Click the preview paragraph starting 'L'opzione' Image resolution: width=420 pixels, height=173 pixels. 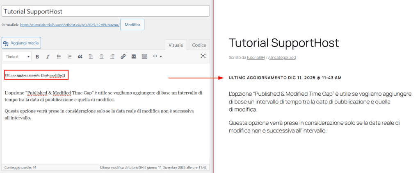coord(320,102)
